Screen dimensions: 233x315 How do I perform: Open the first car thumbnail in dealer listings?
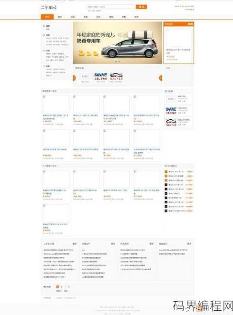(56, 104)
